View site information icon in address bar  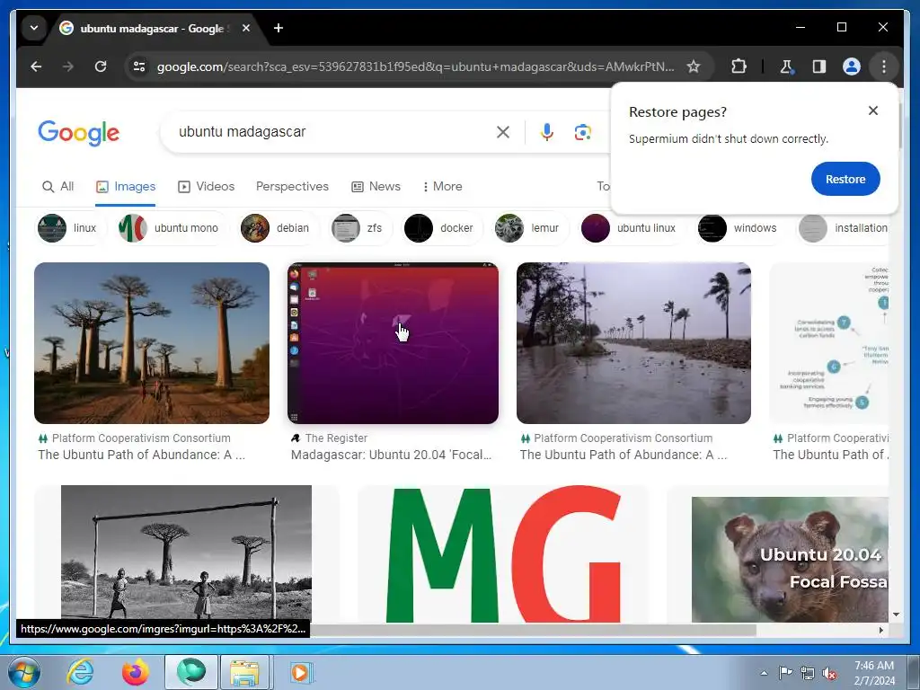pos(139,66)
